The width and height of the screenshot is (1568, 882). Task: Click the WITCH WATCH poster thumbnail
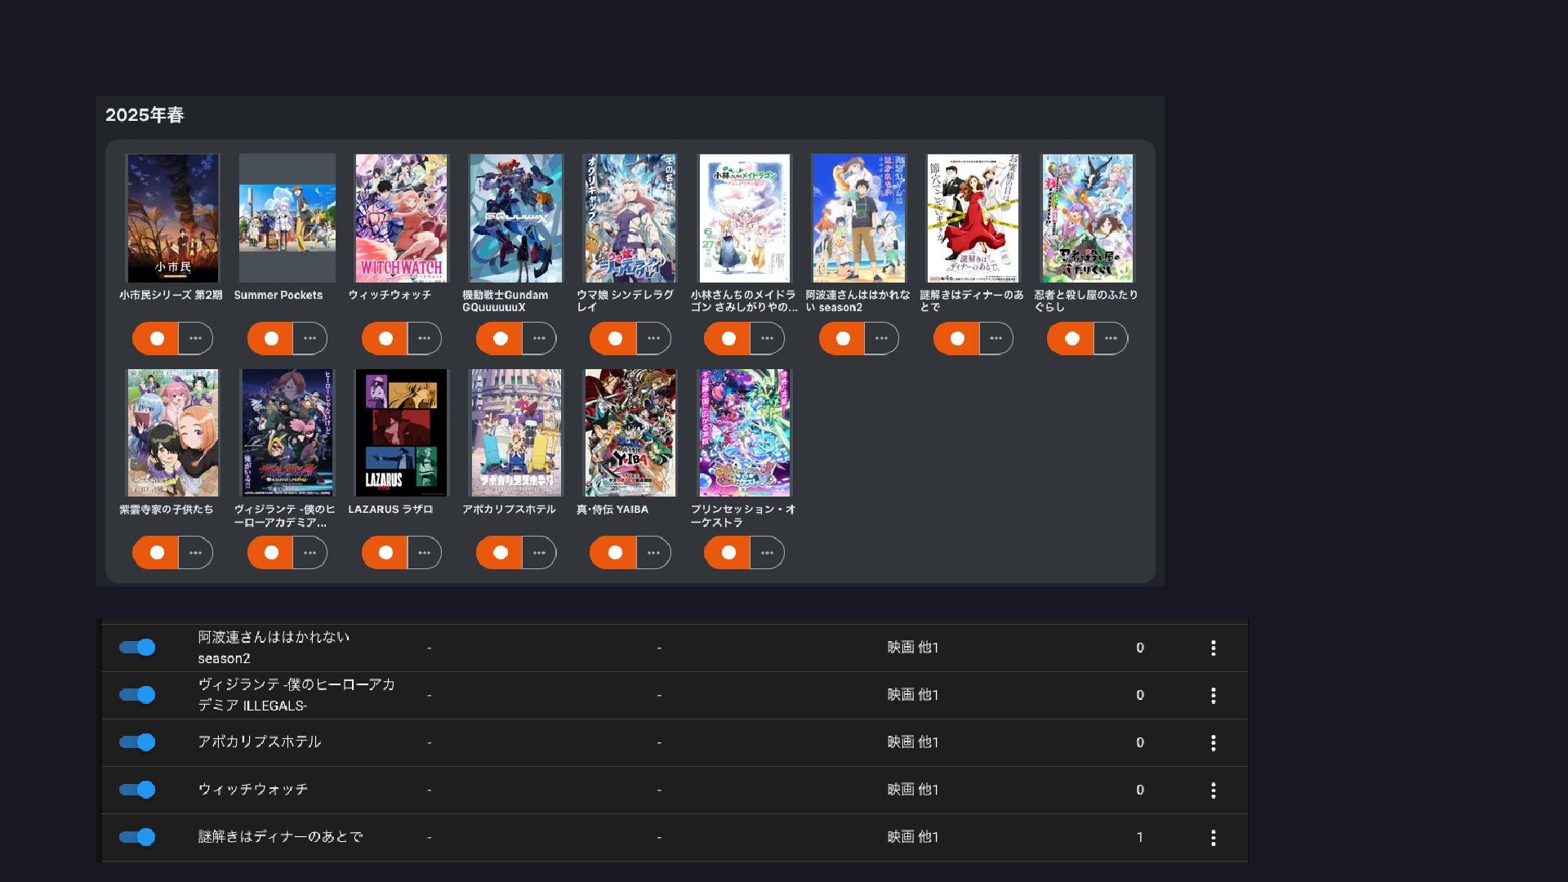click(401, 218)
